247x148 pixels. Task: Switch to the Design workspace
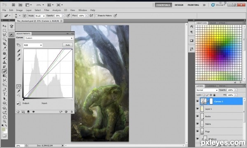(x=179, y=5)
